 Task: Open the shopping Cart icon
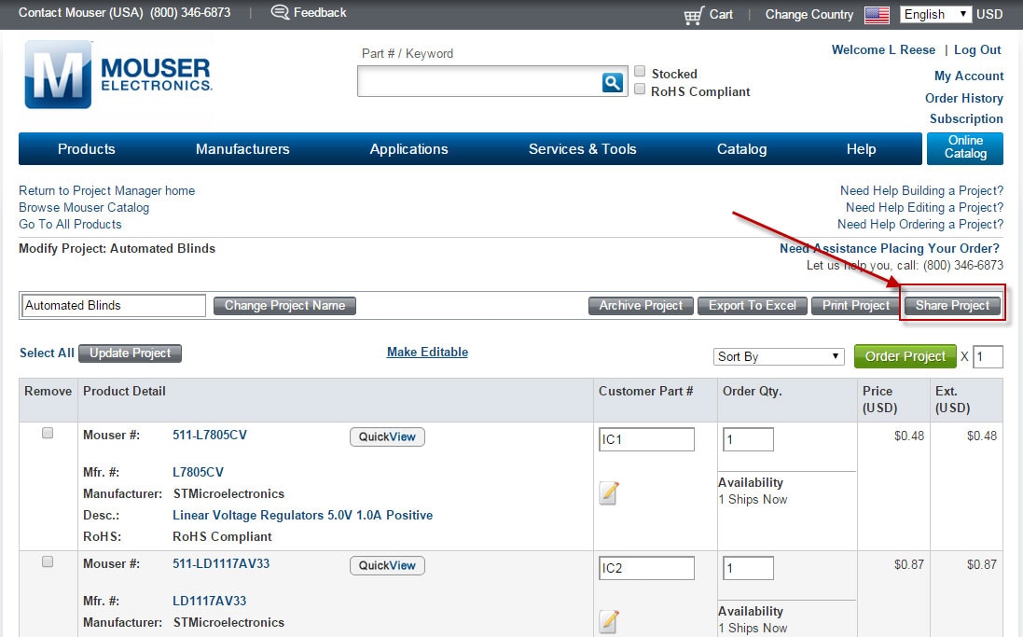694,15
